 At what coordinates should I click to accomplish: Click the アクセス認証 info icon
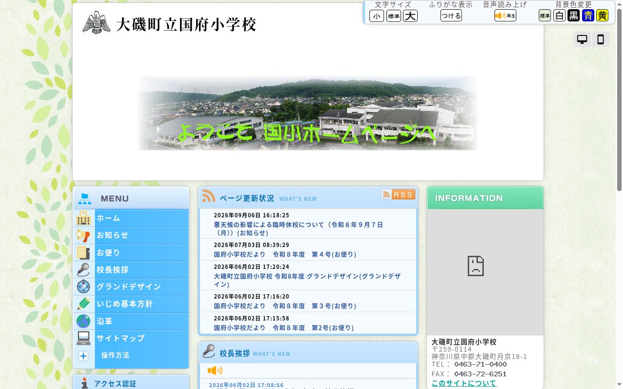(x=85, y=383)
